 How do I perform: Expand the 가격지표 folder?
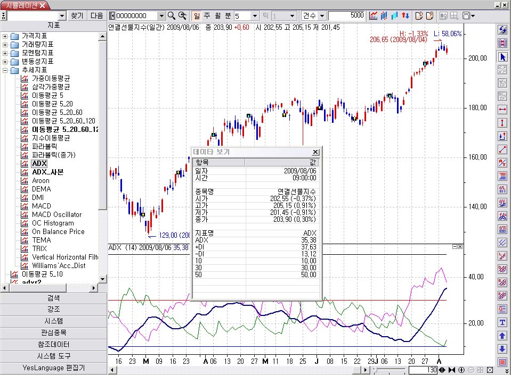click(x=5, y=36)
